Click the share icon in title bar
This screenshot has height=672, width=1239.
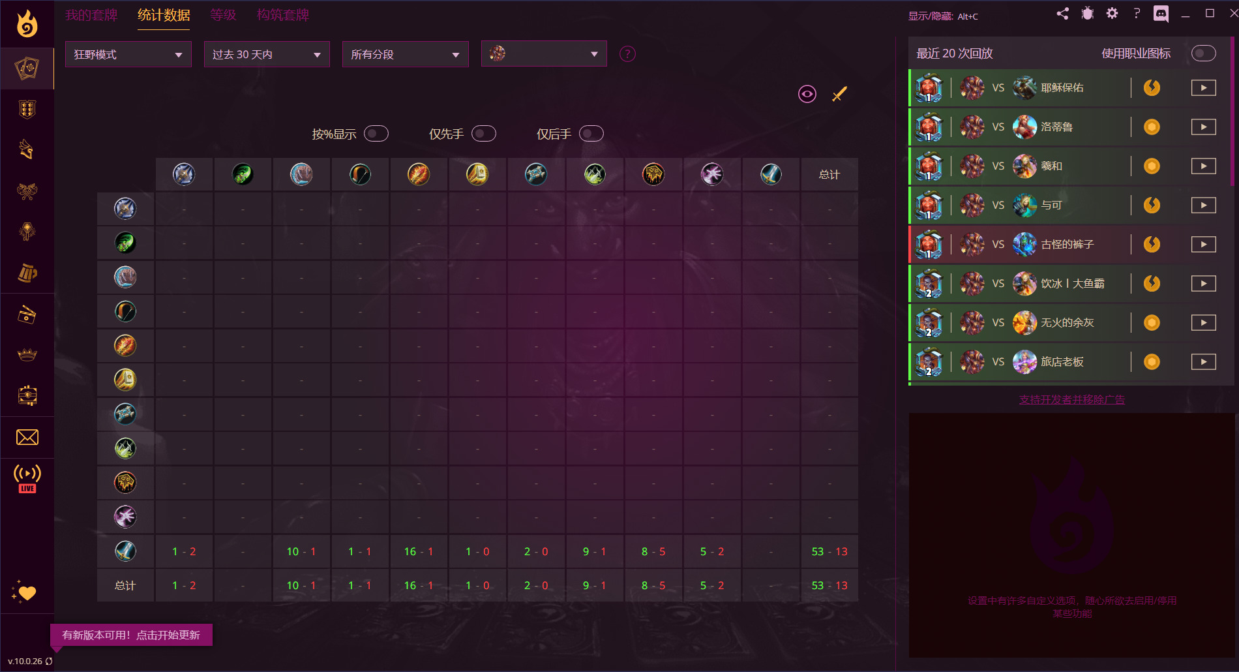(1063, 14)
